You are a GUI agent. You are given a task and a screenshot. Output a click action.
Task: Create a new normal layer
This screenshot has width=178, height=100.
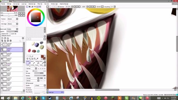coord(2,38)
